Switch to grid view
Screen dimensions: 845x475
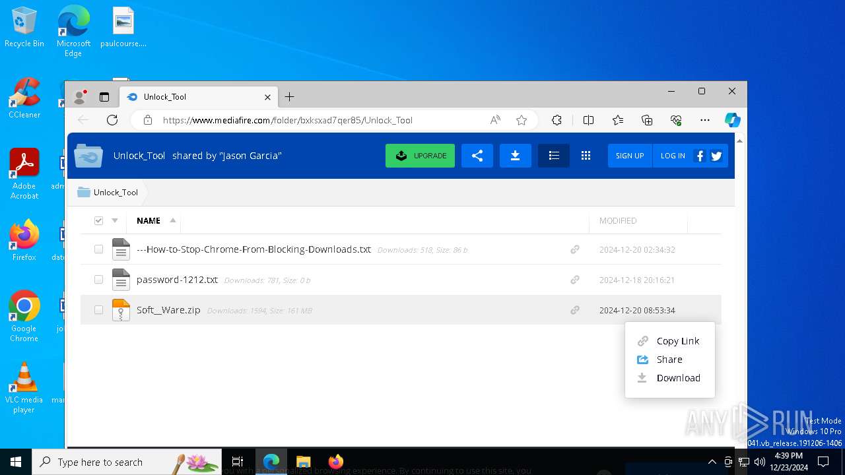click(586, 156)
